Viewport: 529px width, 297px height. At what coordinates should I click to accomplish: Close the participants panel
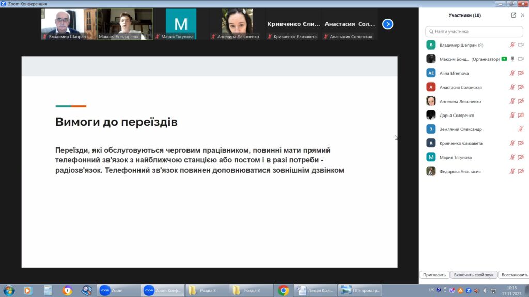(523, 15)
